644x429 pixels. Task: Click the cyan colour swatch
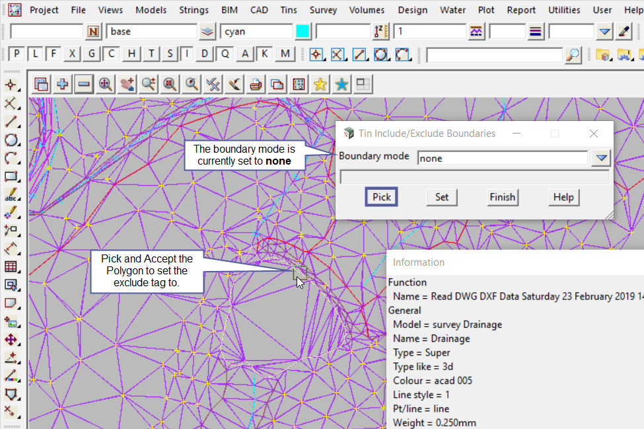coord(303,31)
